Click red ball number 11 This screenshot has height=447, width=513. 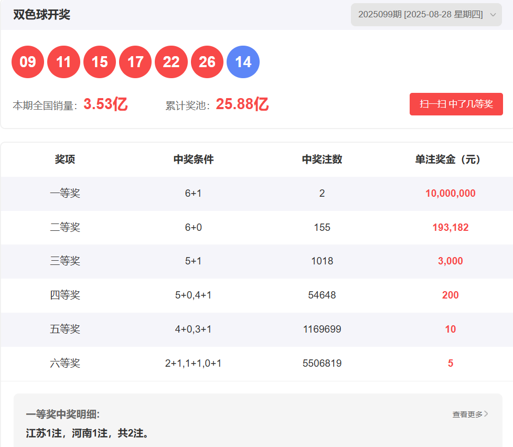(x=63, y=62)
